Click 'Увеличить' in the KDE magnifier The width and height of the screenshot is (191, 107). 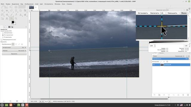tap(155, 13)
